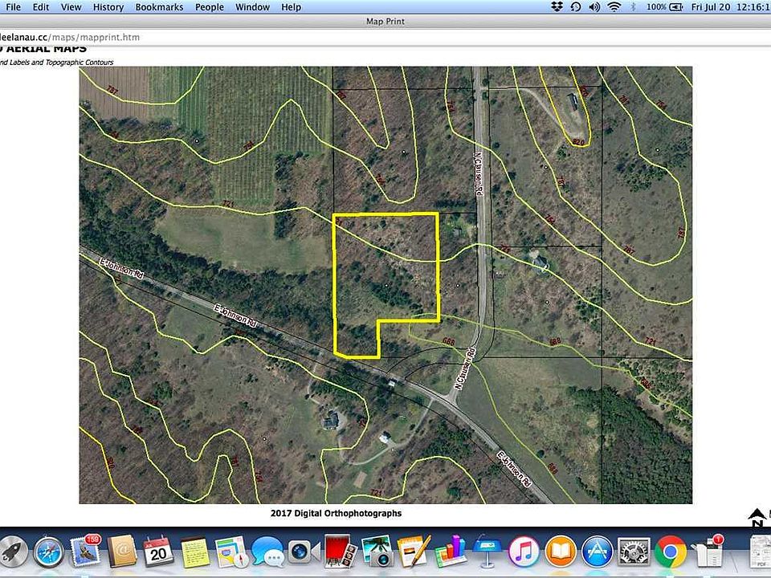The image size is (771, 578).
Task: Open the Time Machine status icon
Action: [575, 7]
